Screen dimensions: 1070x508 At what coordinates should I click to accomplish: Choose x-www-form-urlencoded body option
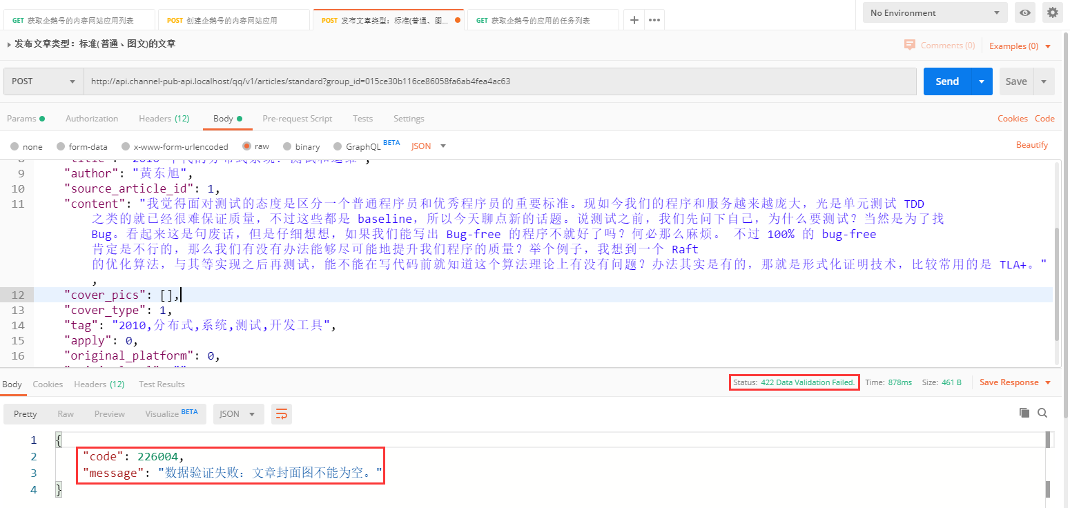pos(126,146)
